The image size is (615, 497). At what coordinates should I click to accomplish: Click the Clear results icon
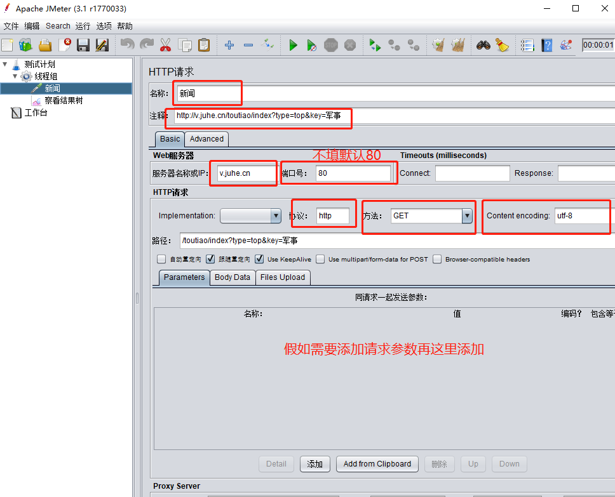pos(438,45)
